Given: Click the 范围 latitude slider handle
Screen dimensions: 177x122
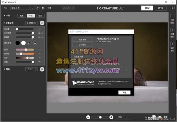Looking at the screenshot, I should tap(33, 62).
